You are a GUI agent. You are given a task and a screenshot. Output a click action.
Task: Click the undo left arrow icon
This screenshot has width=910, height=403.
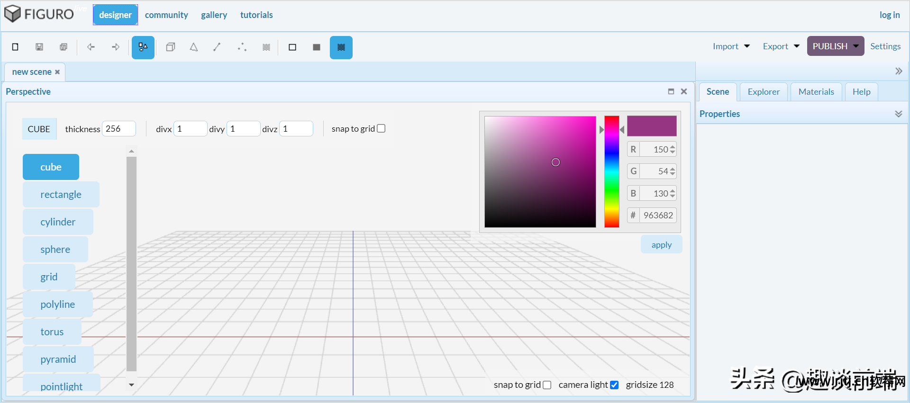91,47
